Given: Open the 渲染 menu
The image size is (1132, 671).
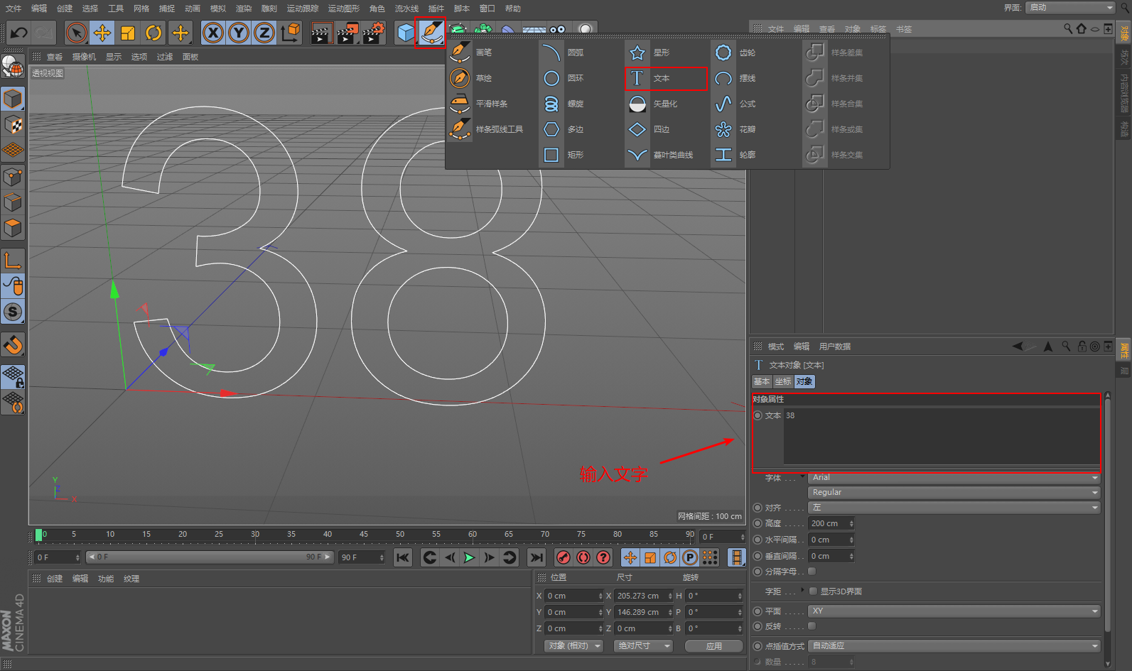Looking at the screenshot, I should coord(244,9).
